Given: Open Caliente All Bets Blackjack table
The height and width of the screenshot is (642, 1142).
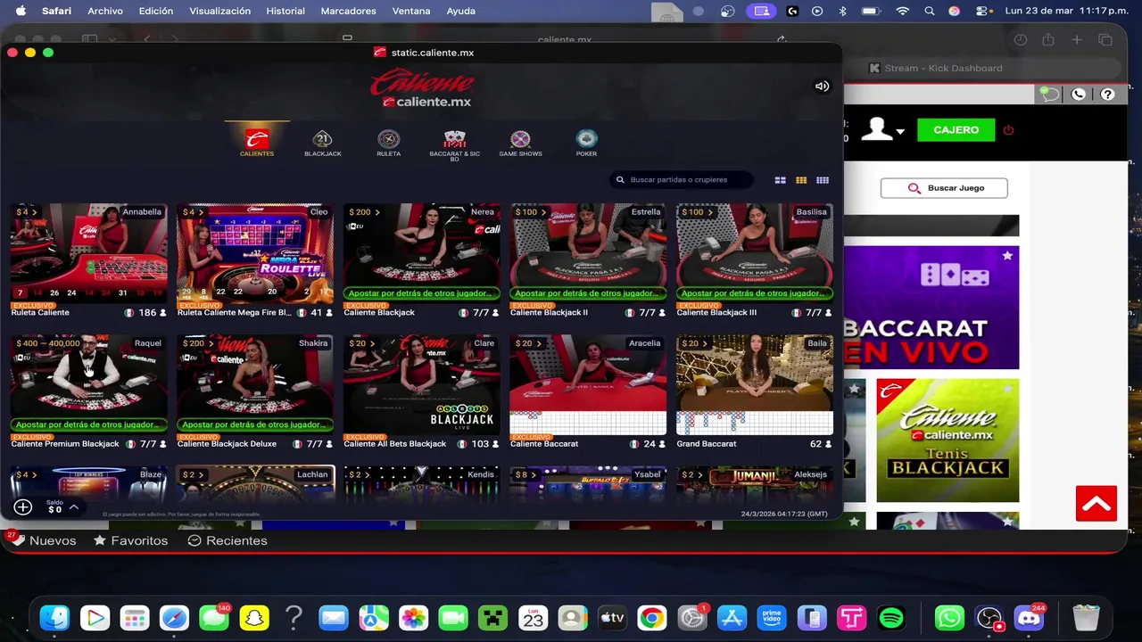Looking at the screenshot, I should click(421, 392).
